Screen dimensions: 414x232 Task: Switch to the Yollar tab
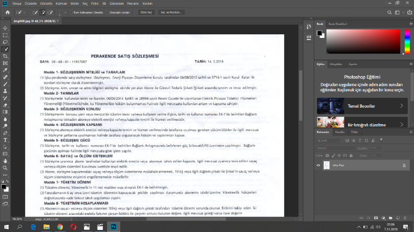pos(354,132)
